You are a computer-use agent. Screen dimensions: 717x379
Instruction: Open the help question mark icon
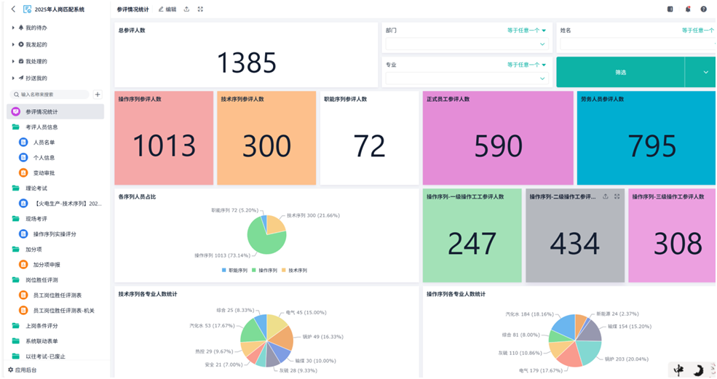pos(704,9)
